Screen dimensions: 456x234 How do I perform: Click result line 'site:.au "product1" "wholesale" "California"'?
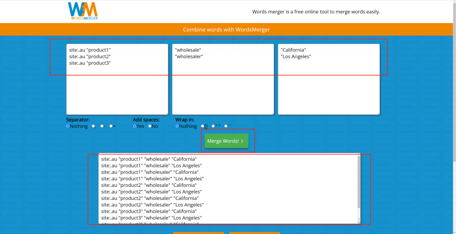149,159
